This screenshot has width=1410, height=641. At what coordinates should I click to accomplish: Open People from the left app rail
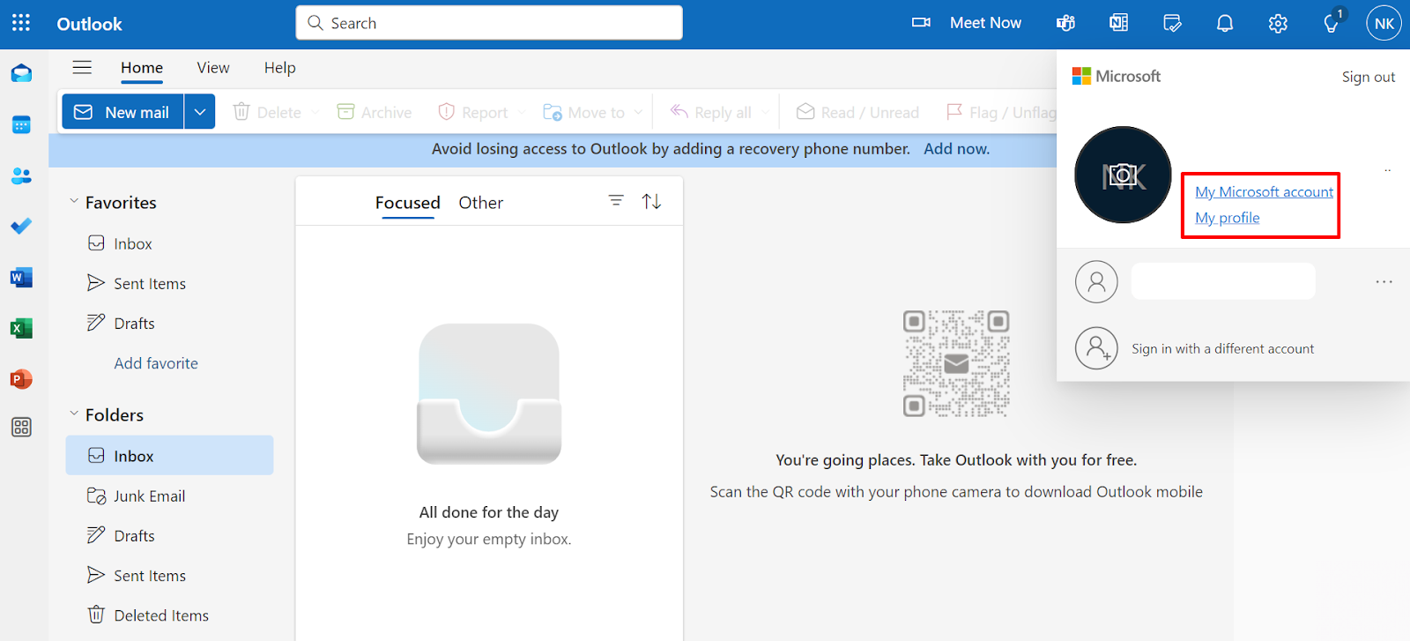[x=21, y=175]
